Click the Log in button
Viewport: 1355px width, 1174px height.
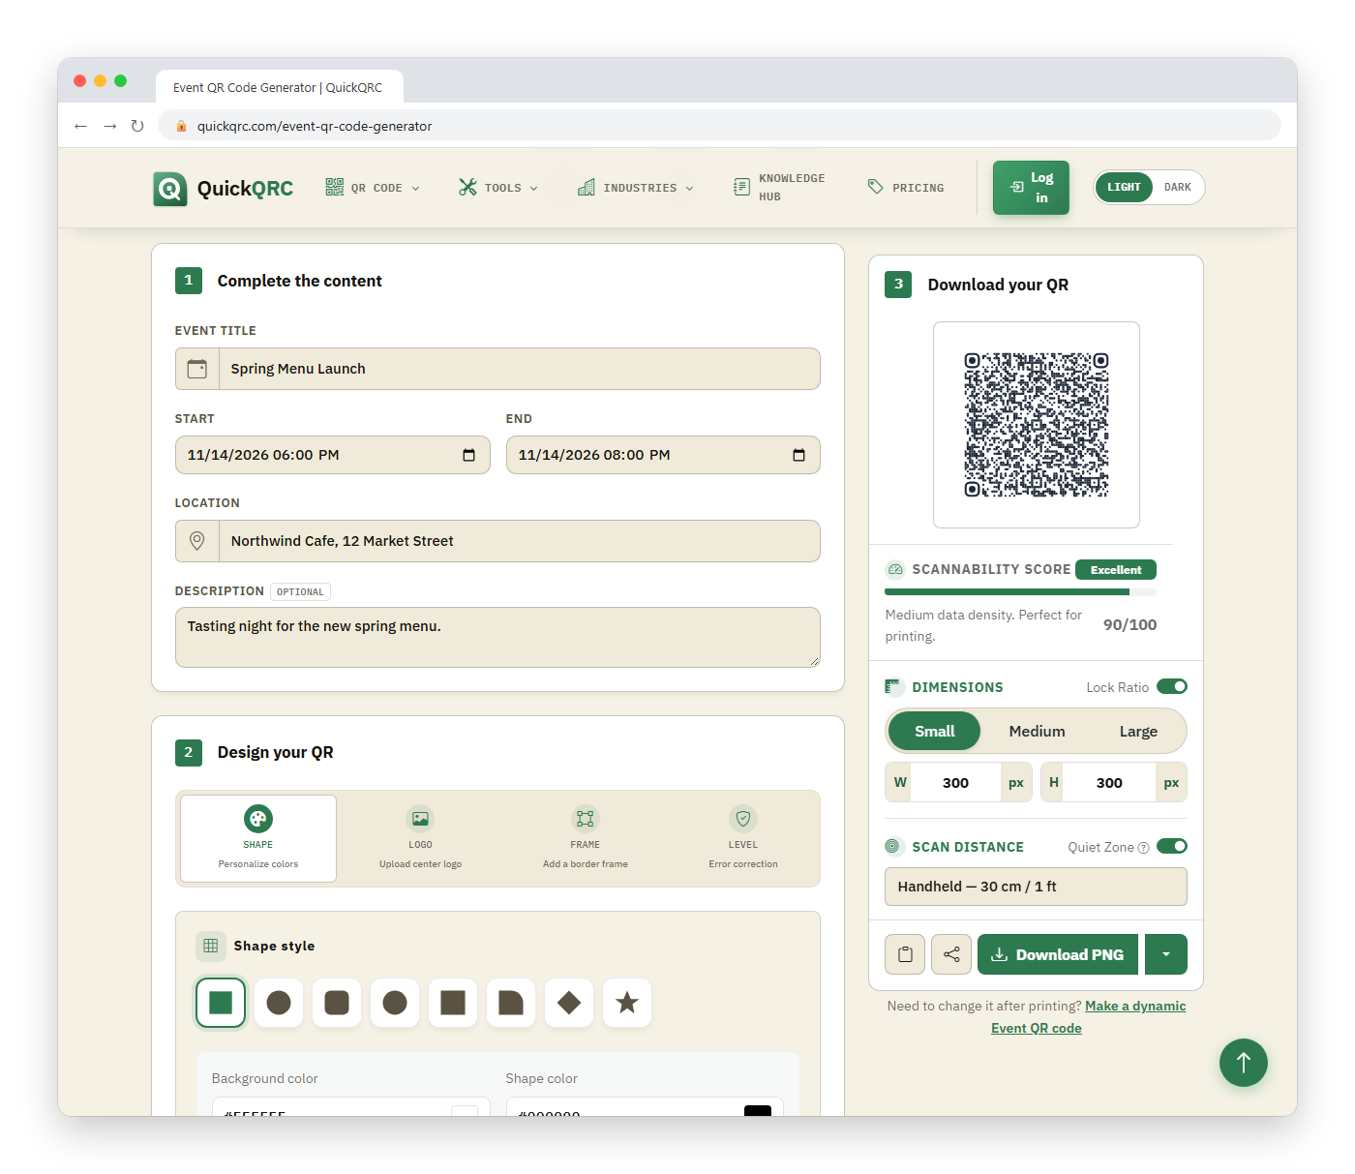pyautogui.click(x=1031, y=188)
